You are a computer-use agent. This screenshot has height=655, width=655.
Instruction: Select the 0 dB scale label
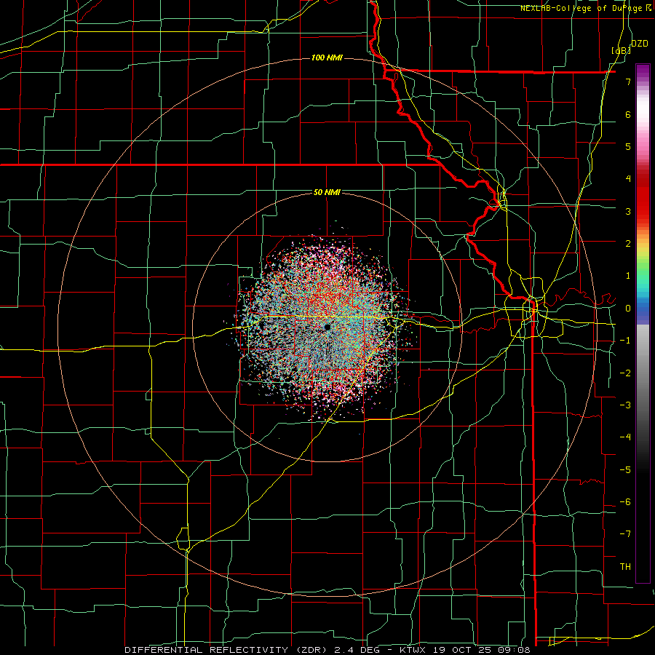628,309
